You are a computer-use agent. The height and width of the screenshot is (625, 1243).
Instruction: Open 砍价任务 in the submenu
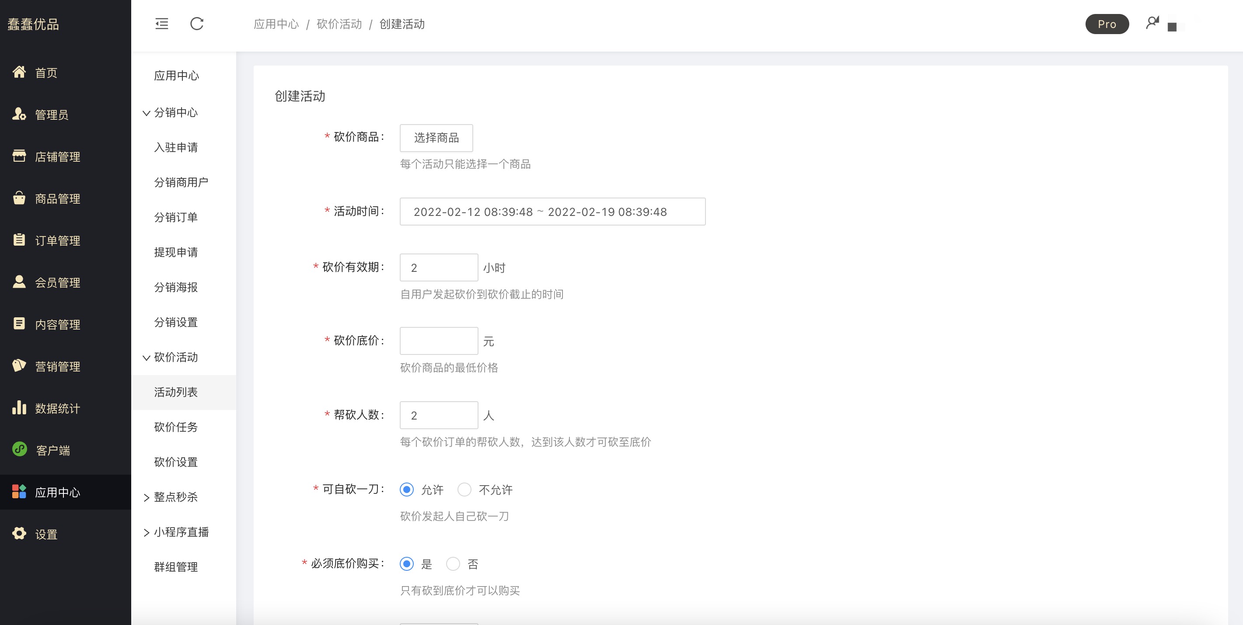176,427
